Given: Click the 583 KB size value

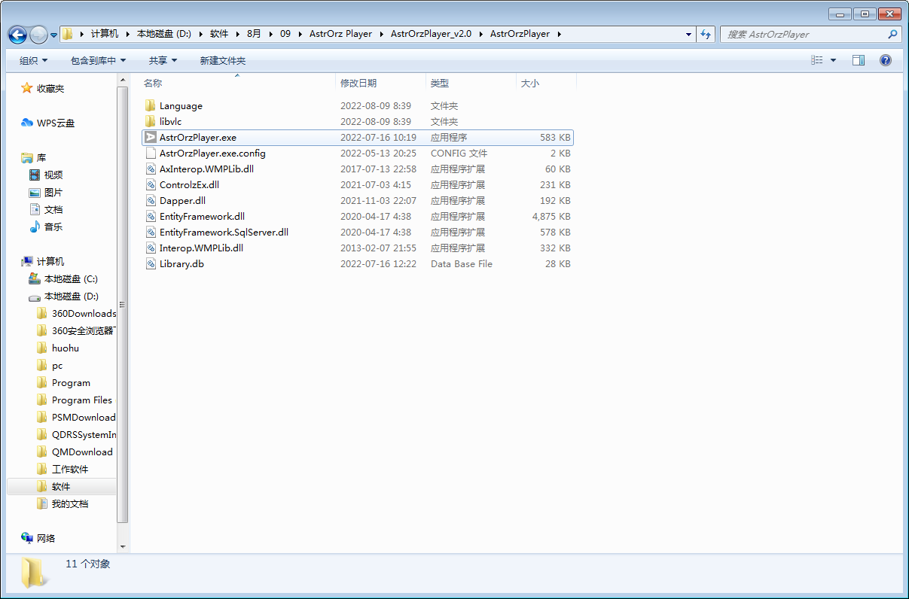Looking at the screenshot, I should point(555,138).
